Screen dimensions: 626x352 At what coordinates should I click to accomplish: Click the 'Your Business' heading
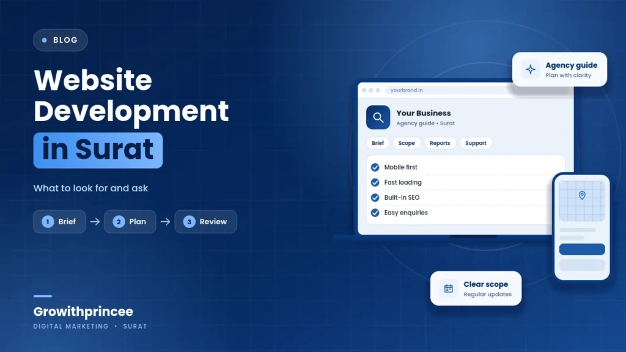[x=424, y=113]
